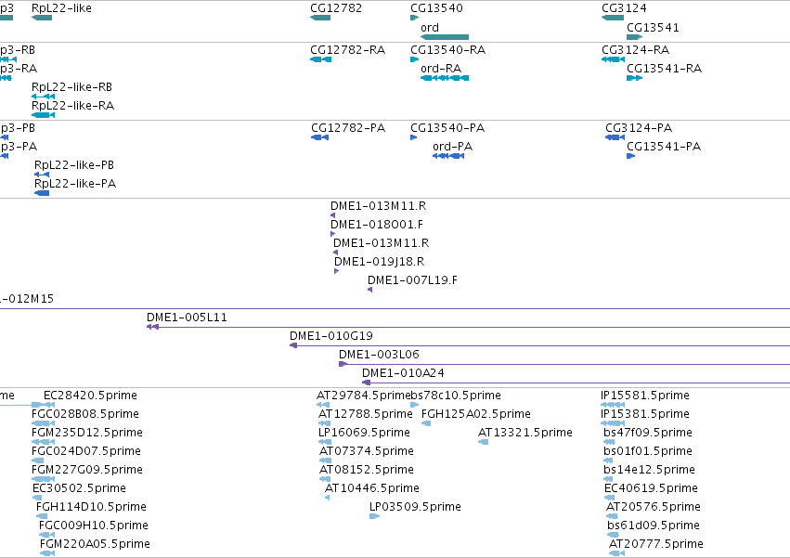Open the AT20576.5prime EST label
The image size is (790, 558).
(654, 507)
